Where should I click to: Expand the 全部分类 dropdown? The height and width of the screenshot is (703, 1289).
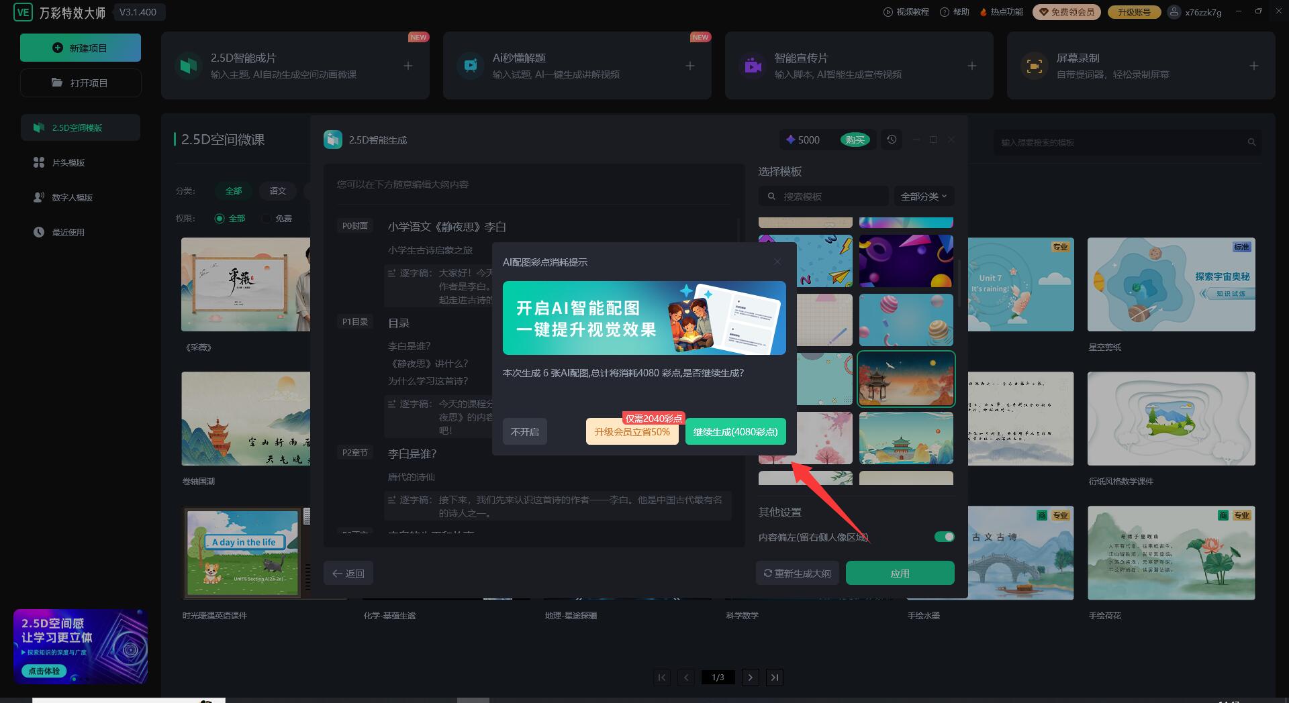coord(923,197)
